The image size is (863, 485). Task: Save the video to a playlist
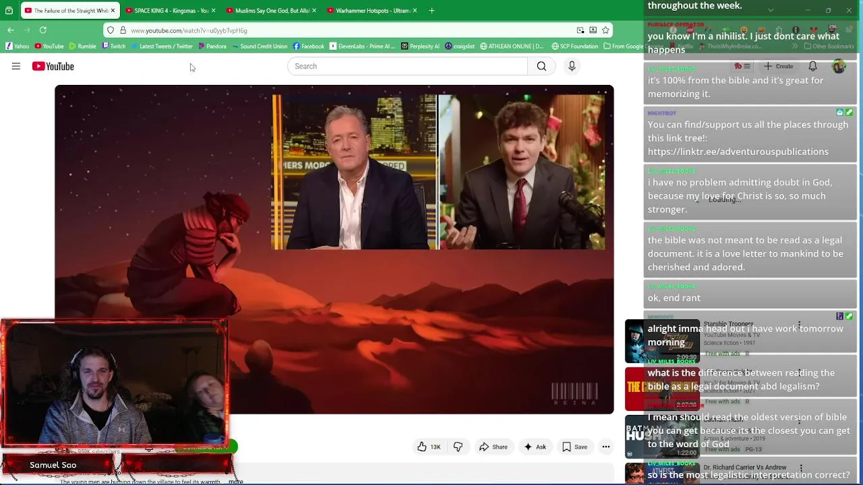[x=574, y=447]
